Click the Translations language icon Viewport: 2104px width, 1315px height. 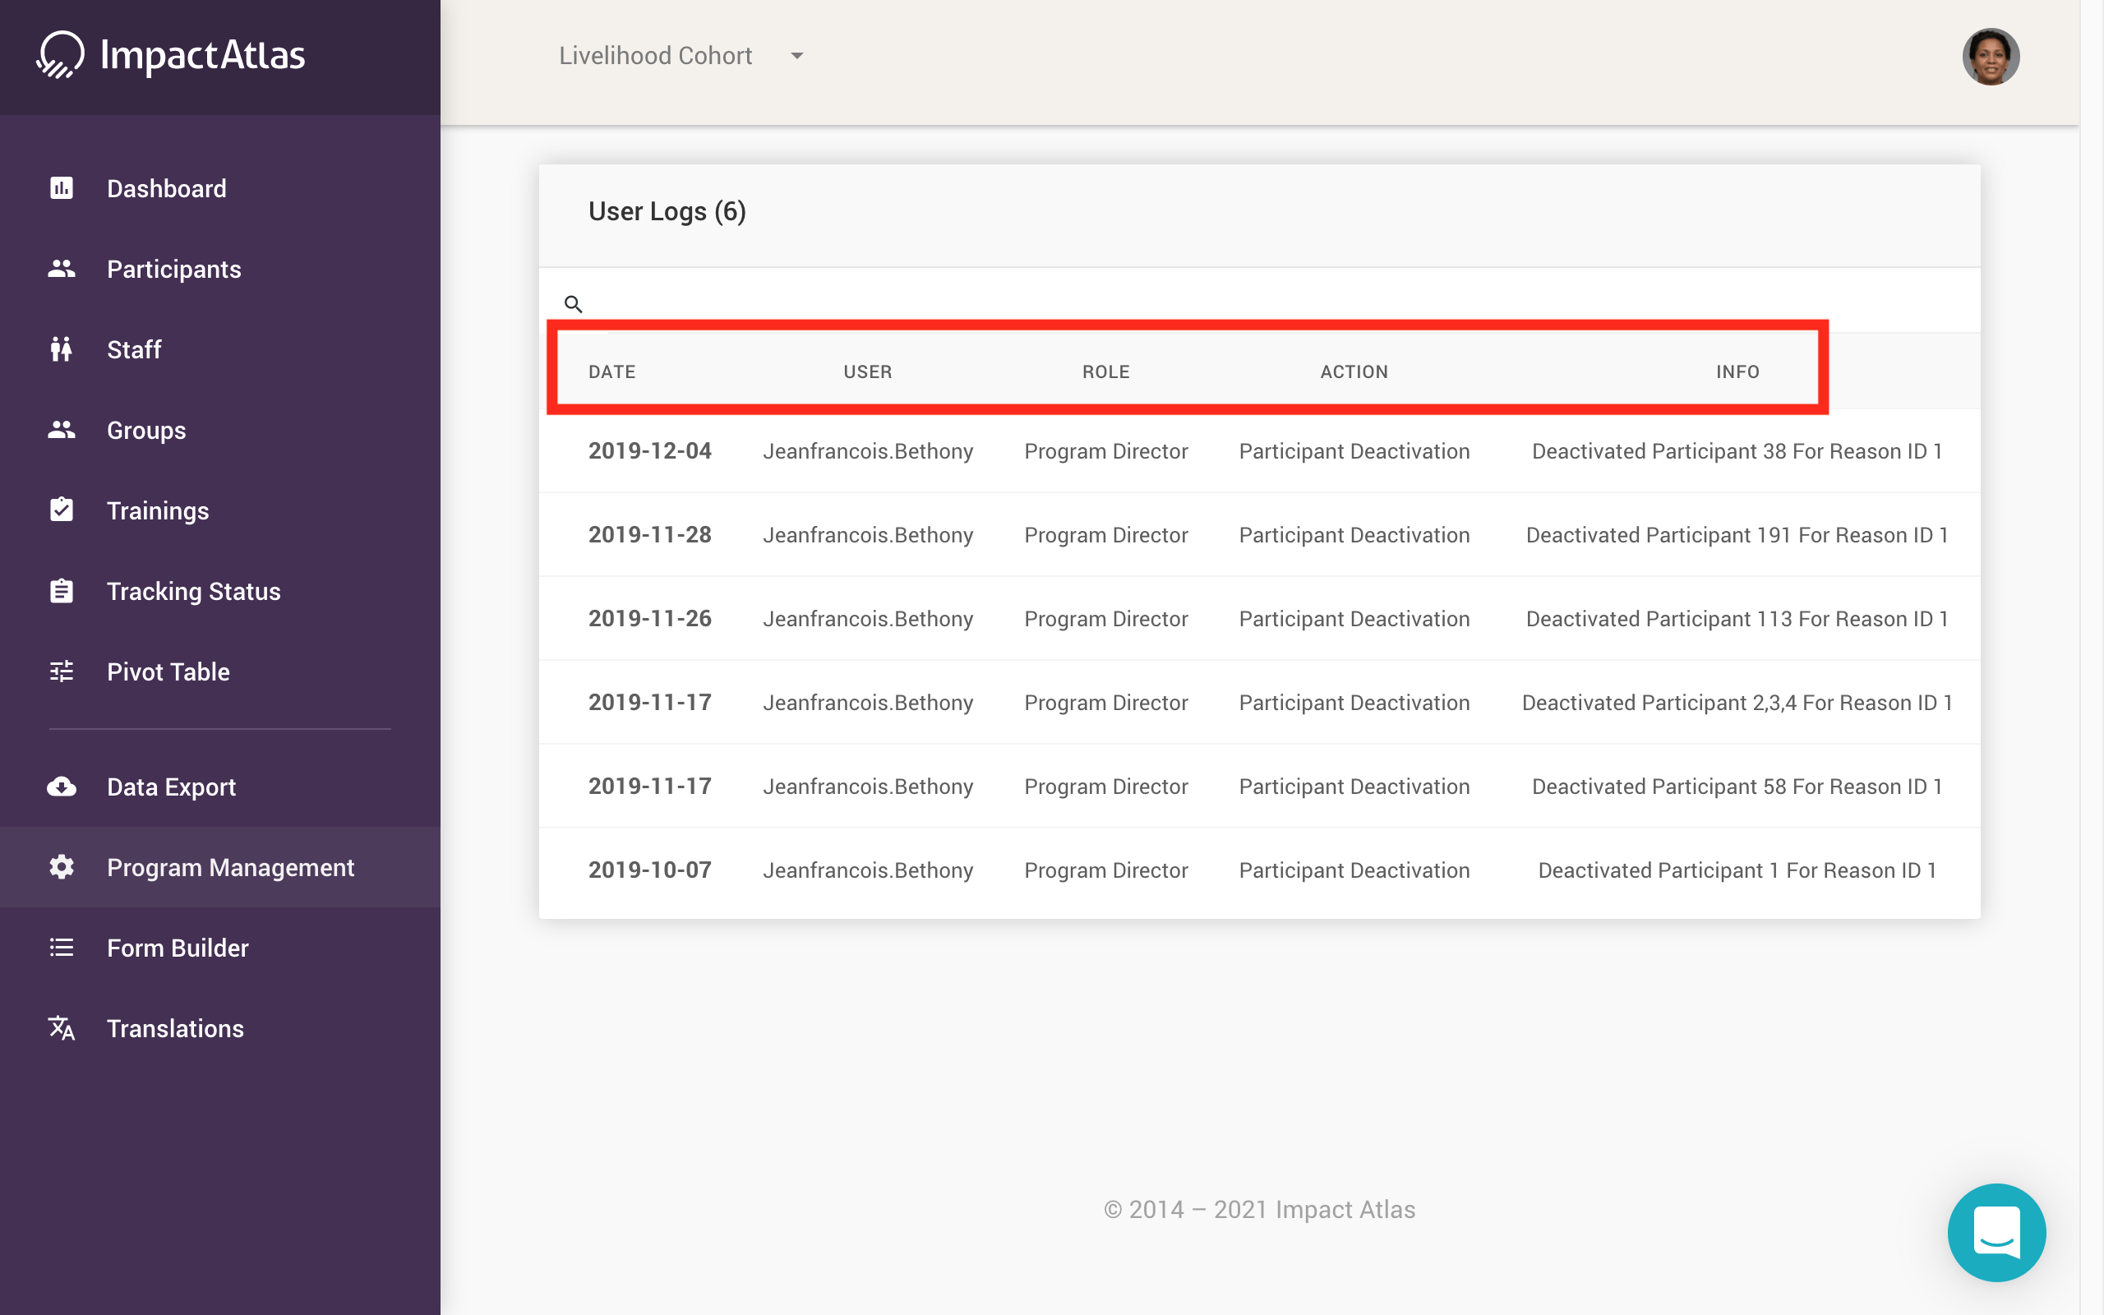coord(61,1028)
